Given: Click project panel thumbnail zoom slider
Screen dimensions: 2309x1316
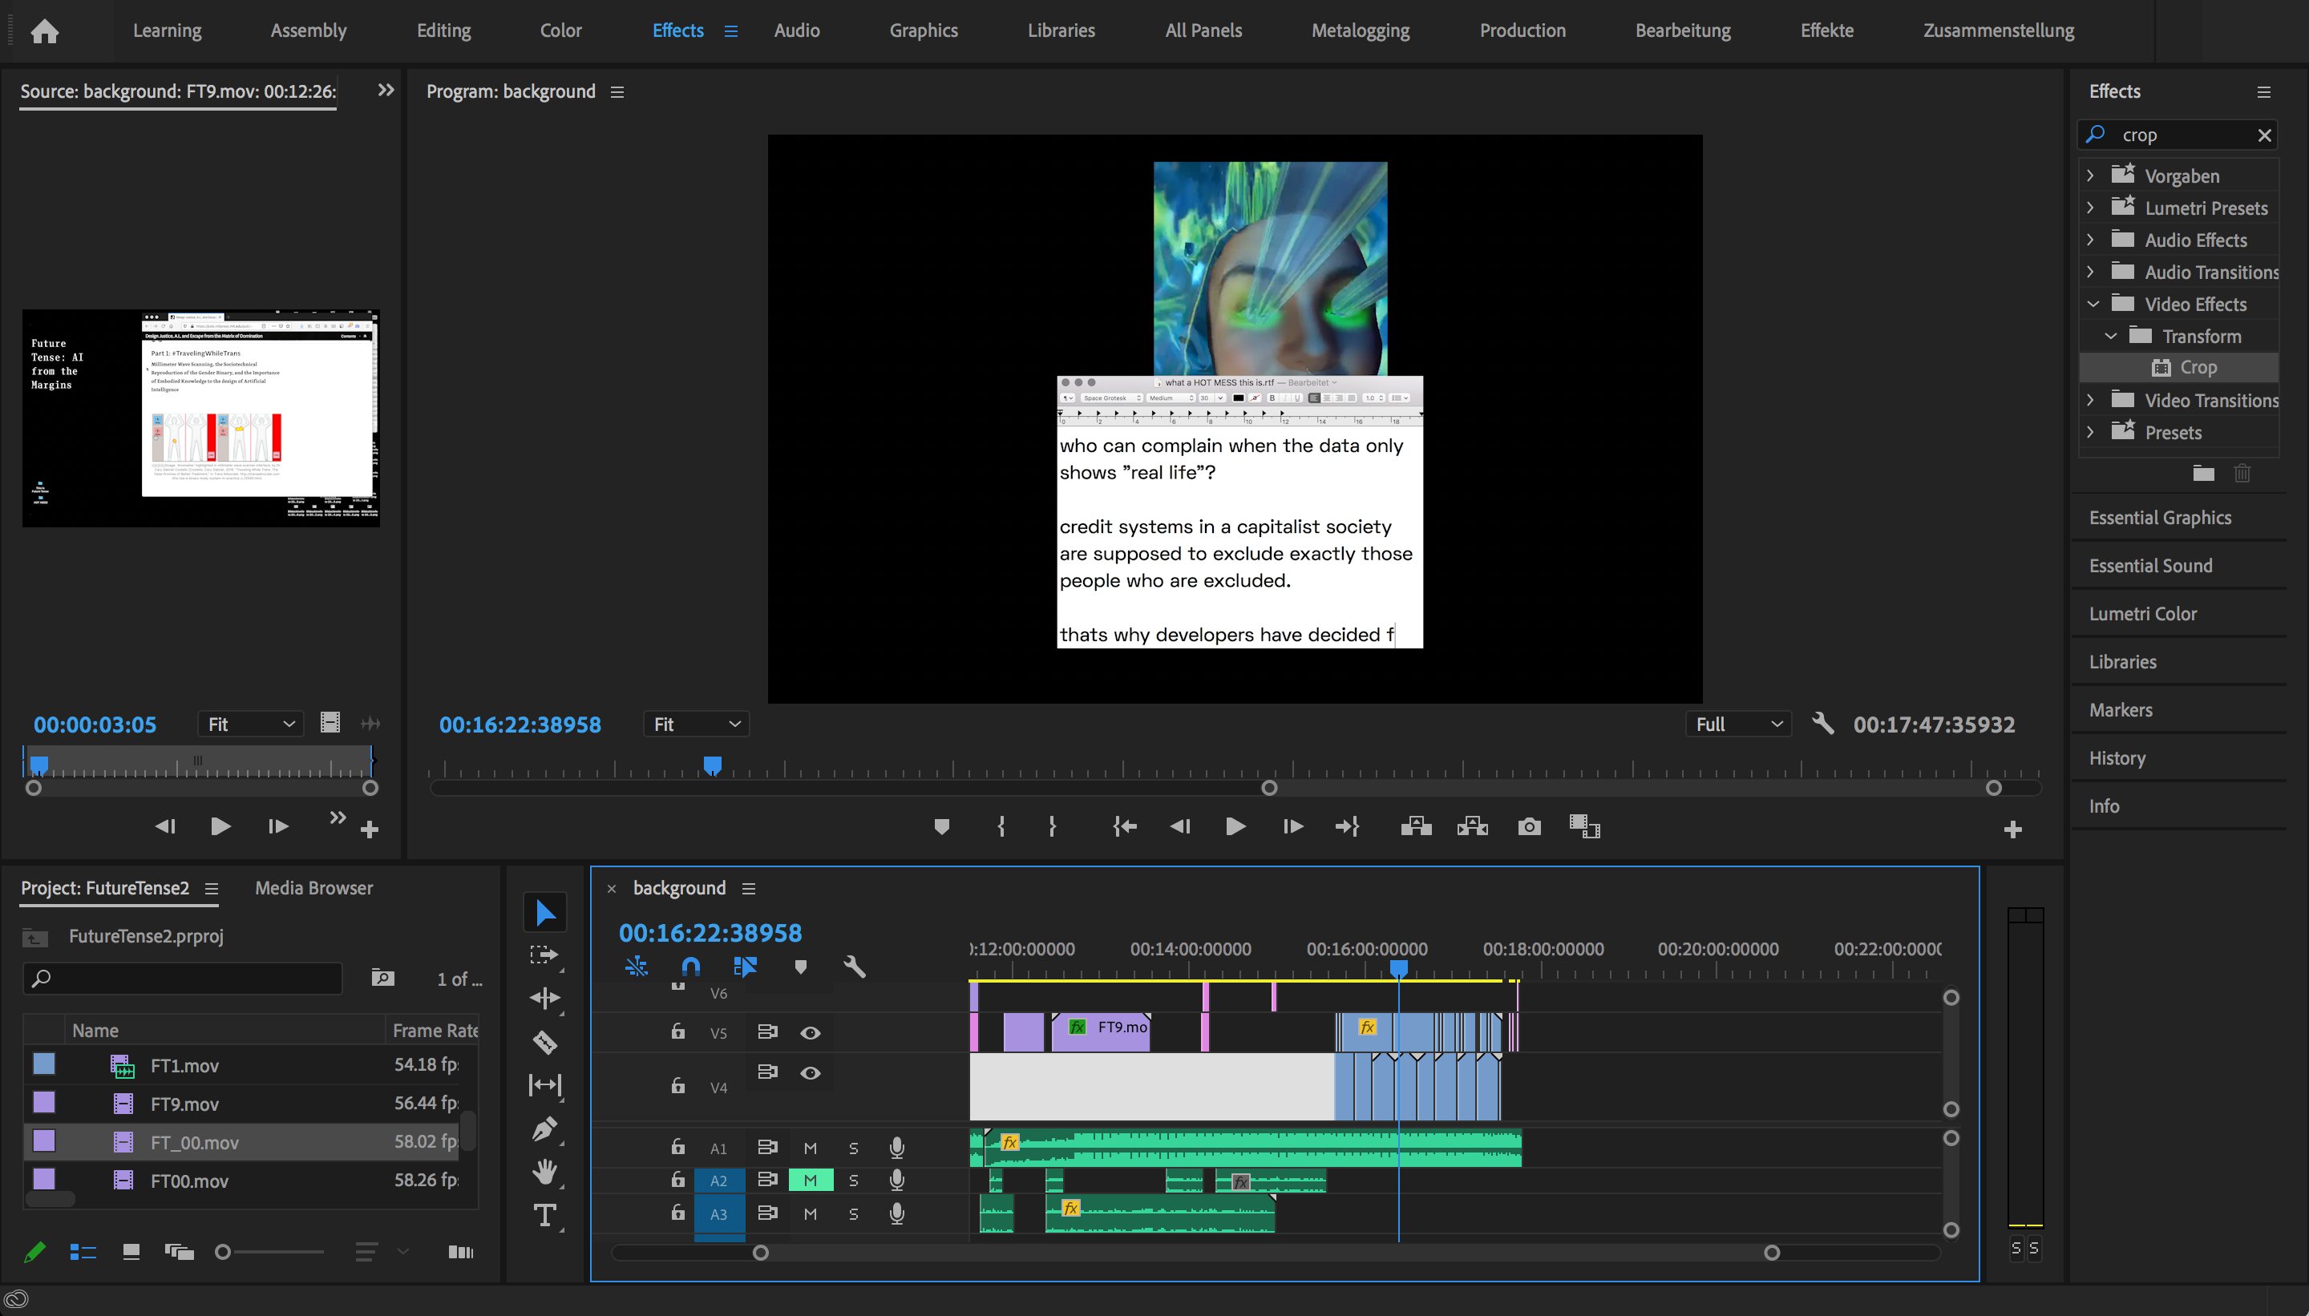Looking at the screenshot, I should [224, 1252].
